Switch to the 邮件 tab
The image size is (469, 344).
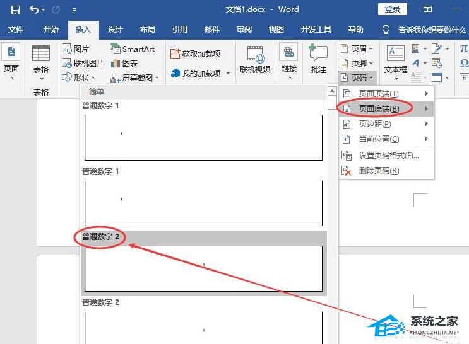pyautogui.click(x=212, y=29)
